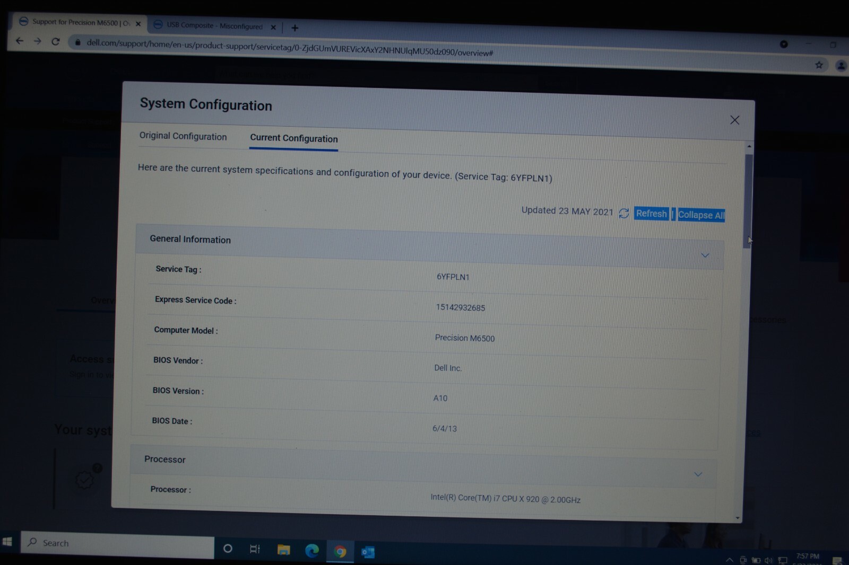Screen dimensions: 849x565
Task: Launch Microsoft Edge from taskbar
Action: point(312,551)
